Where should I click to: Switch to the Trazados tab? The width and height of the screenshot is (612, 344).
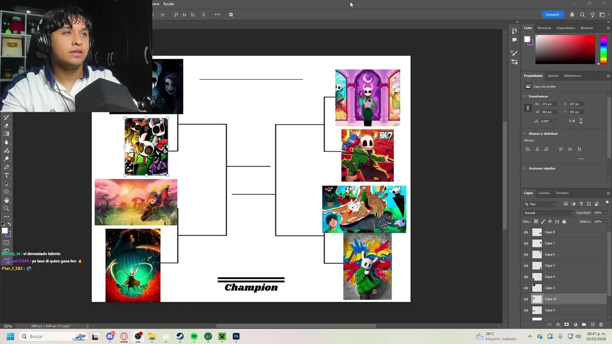point(562,193)
